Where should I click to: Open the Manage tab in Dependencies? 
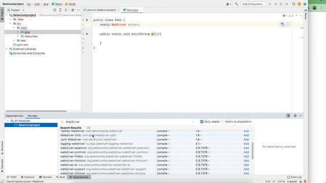coord(33,116)
